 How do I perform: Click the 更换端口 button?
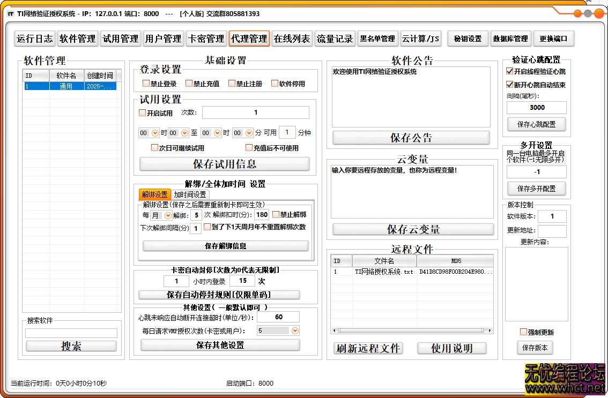point(554,38)
